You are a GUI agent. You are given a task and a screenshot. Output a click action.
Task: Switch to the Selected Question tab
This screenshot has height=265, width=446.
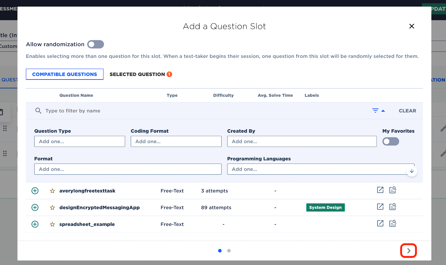[141, 74]
